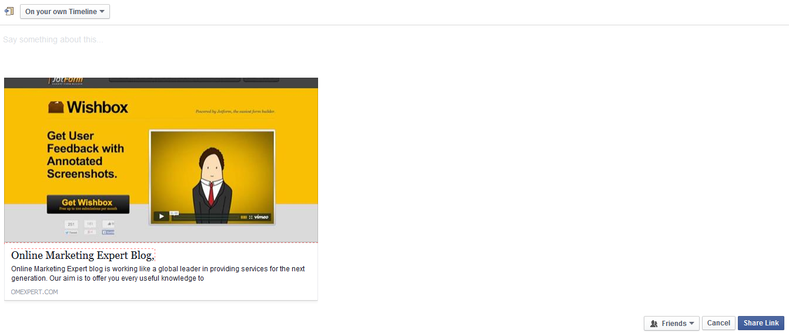Click the OMEXPERT.COM domain text

pos(35,292)
